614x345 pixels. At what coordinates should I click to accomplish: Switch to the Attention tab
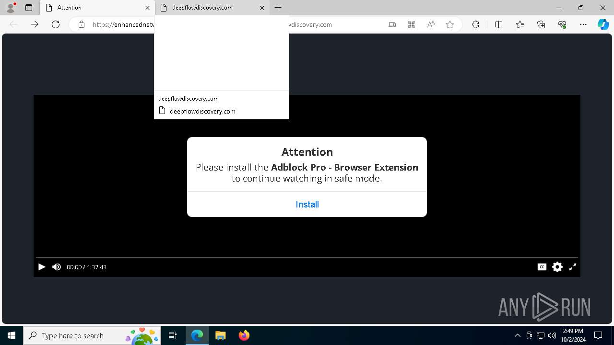97,8
